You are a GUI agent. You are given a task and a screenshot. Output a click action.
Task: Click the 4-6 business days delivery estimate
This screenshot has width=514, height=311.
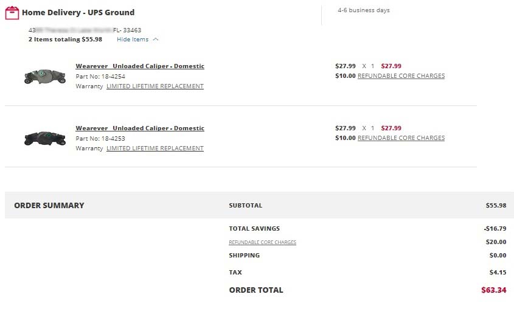tap(364, 10)
